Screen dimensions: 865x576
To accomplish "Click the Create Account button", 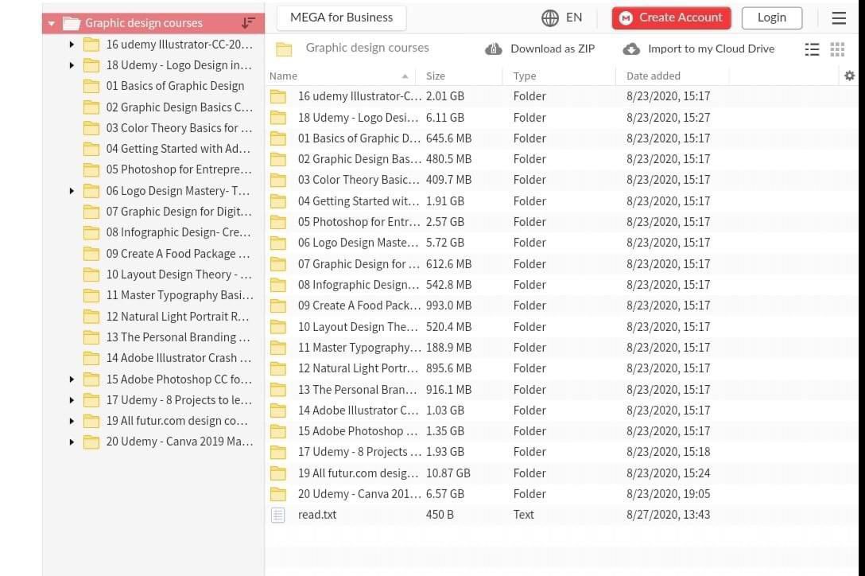I will pyautogui.click(x=671, y=18).
